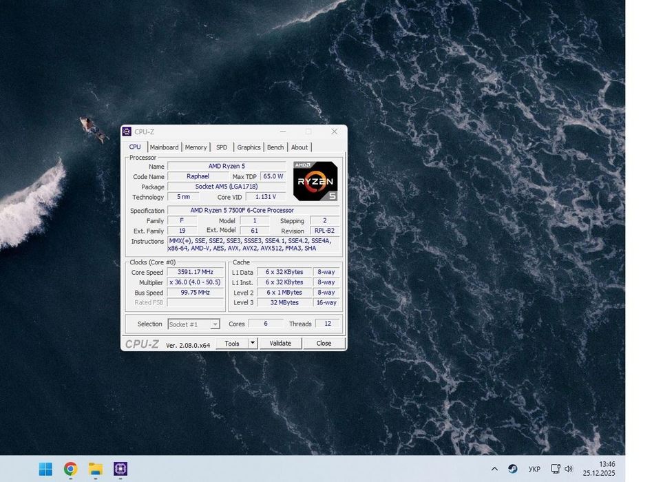Switch to the Graphics tab

pos(249,147)
